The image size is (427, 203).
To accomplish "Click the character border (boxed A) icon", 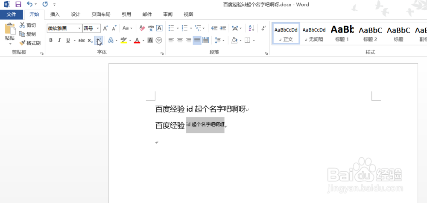I will [x=159, y=28].
